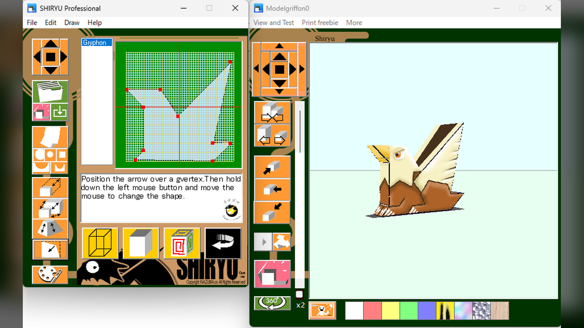
Task: Click the white model pose icon
Action: (282, 242)
